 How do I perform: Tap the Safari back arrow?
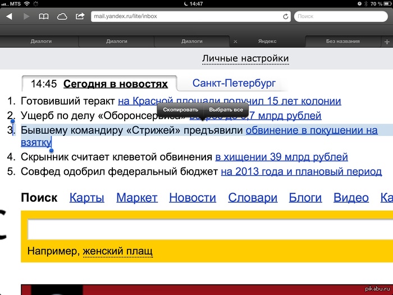(x=9, y=16)
